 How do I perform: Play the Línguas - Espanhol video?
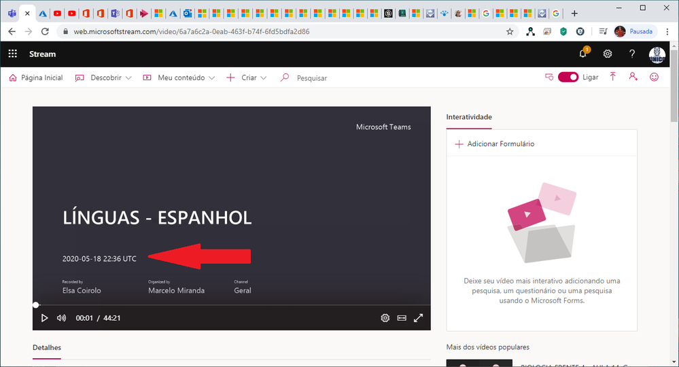click(x=44, y=318)
